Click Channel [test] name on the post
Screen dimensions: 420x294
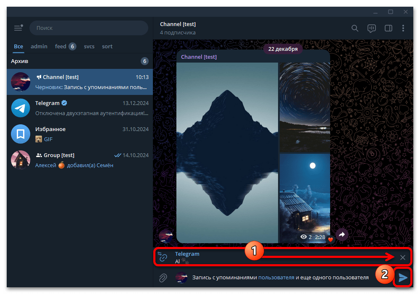199,57
